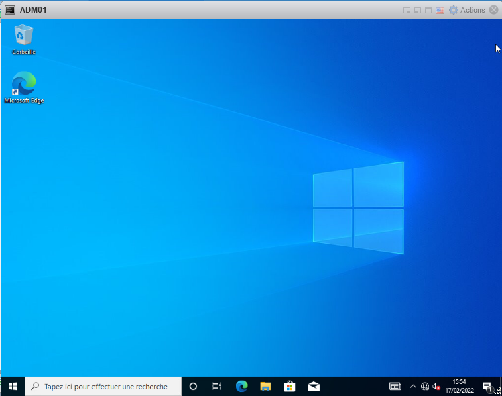Open the Mail app in taskbar
The height and width of the screenshot is (396, 502).
coord(313,386)
